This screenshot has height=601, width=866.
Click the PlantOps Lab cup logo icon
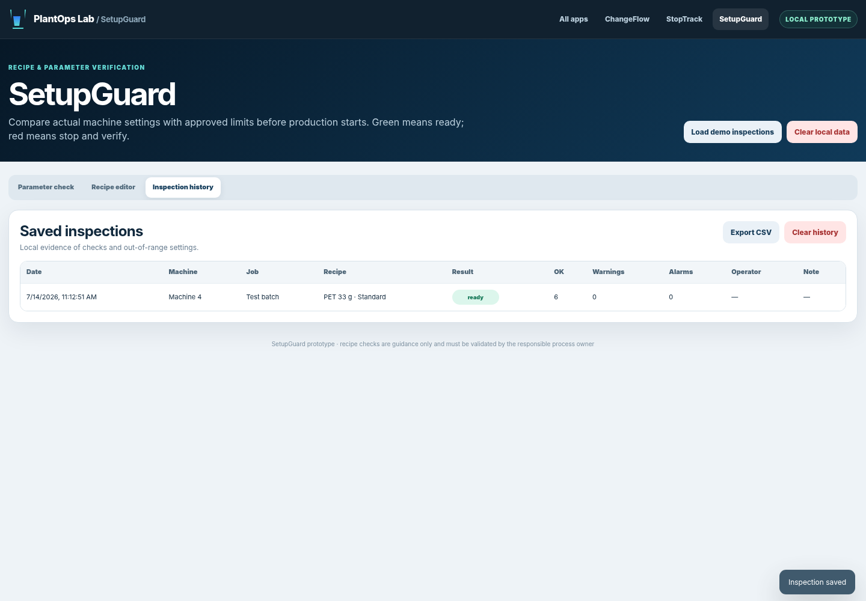pos(18,19)
